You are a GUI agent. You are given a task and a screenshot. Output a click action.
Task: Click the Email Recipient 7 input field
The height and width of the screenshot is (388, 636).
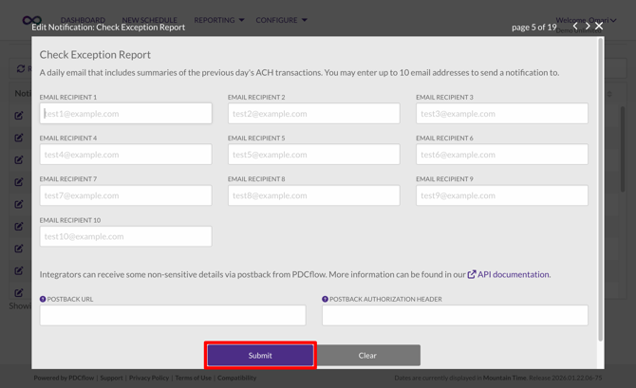(125, 195)
